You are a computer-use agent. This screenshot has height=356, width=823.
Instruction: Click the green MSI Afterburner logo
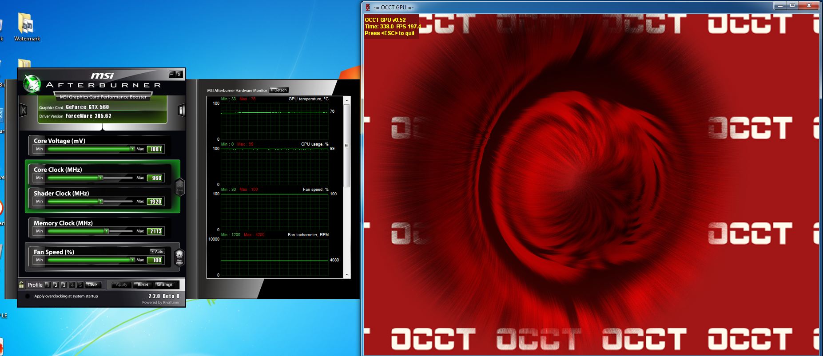(x=32, y=83)
